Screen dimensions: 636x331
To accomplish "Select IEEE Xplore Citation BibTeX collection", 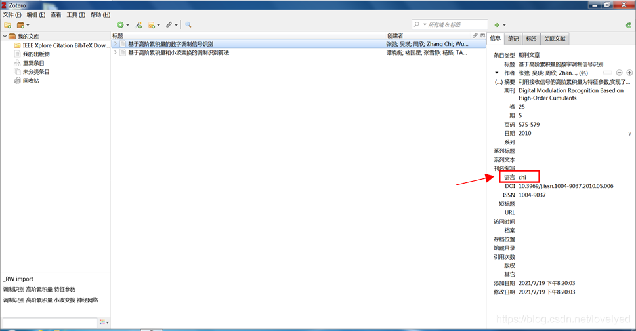I will pos(62,45).
